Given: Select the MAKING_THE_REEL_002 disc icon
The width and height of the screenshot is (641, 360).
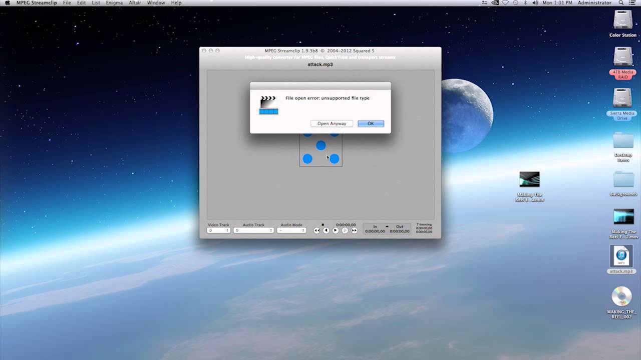Looking at the screenshot, I should coord(621,296).
